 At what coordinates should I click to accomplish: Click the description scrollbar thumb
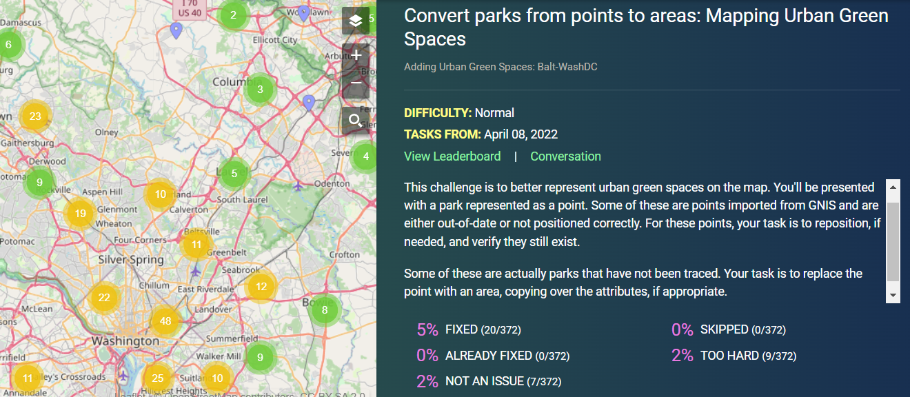point(893,242)
